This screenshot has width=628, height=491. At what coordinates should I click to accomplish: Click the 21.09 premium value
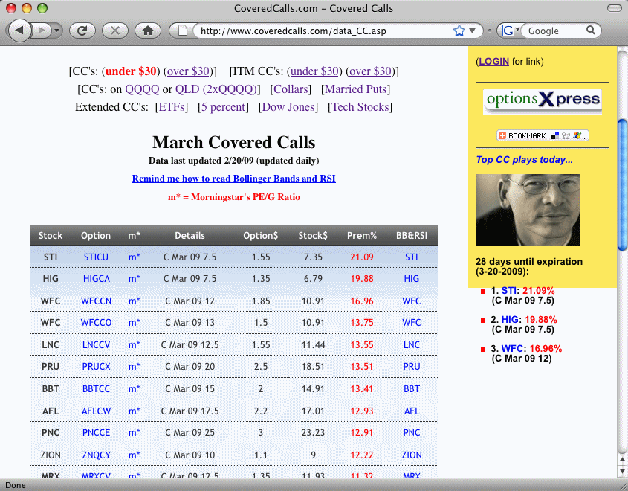click(362, 257)
